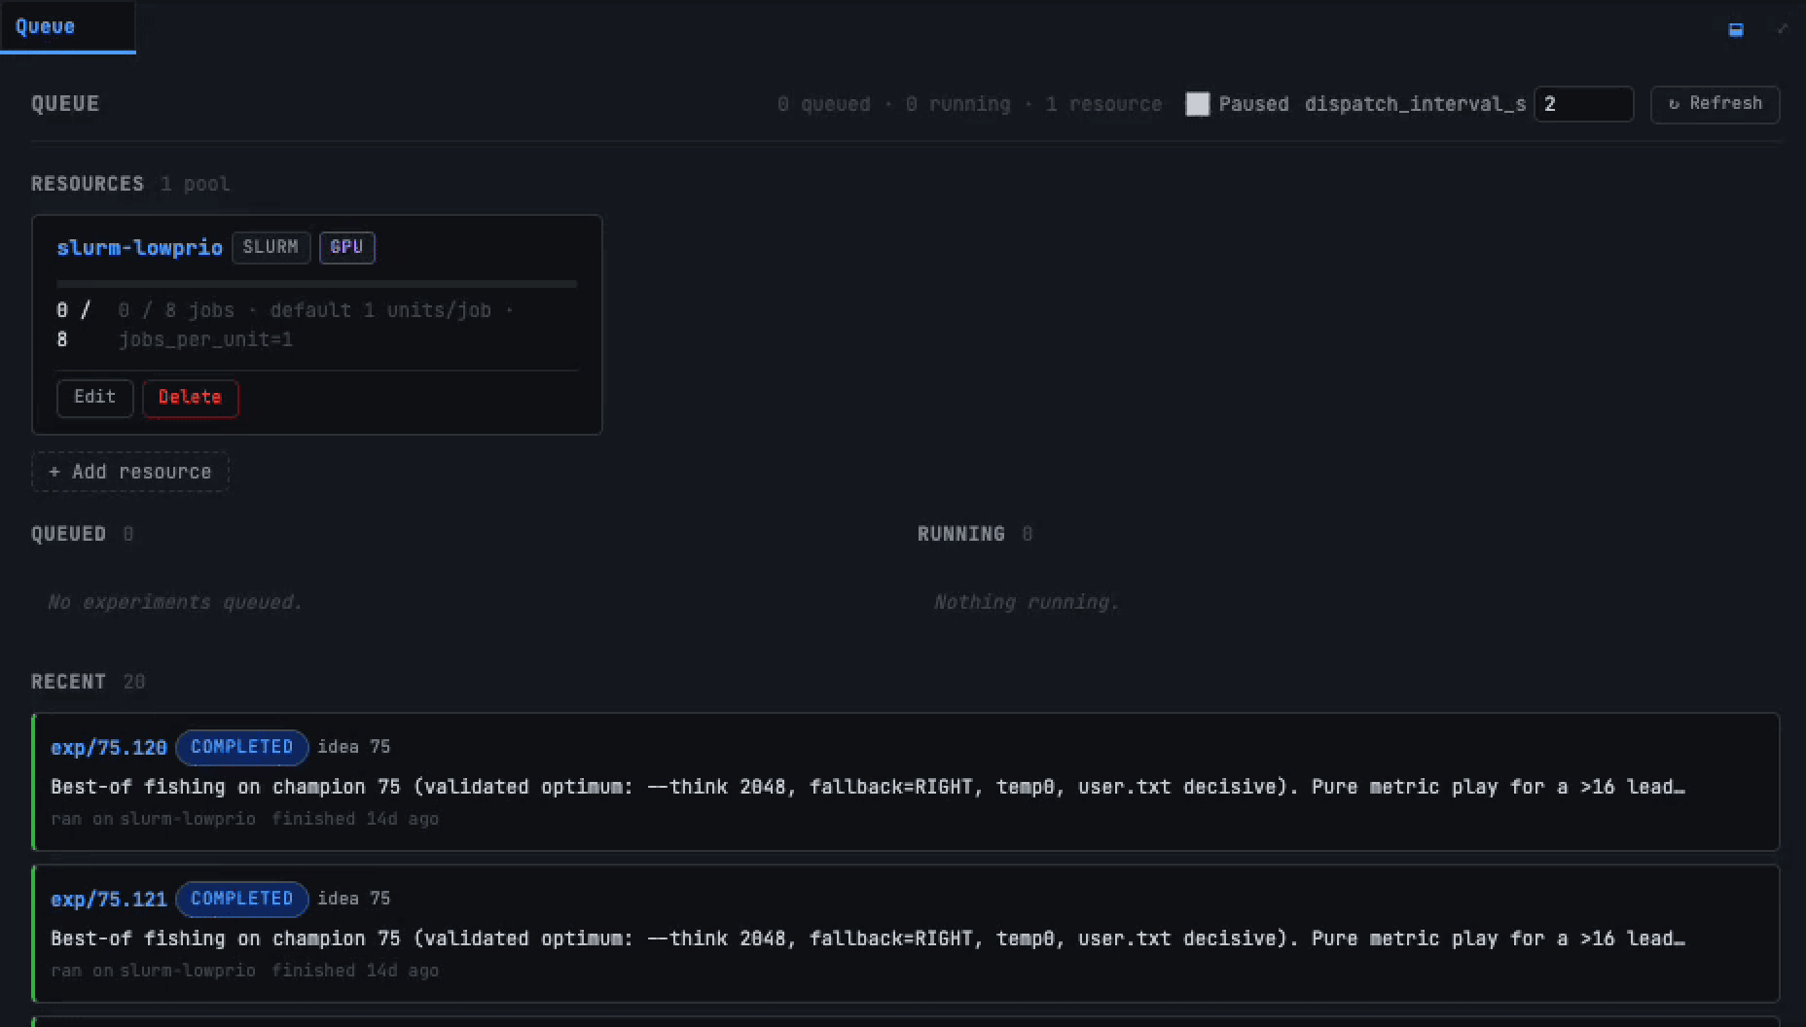Image resolution: width=1806 pixels, height=1027 pixels.
Task: Click the '0 queued' status text
Action: coord(823,104)
